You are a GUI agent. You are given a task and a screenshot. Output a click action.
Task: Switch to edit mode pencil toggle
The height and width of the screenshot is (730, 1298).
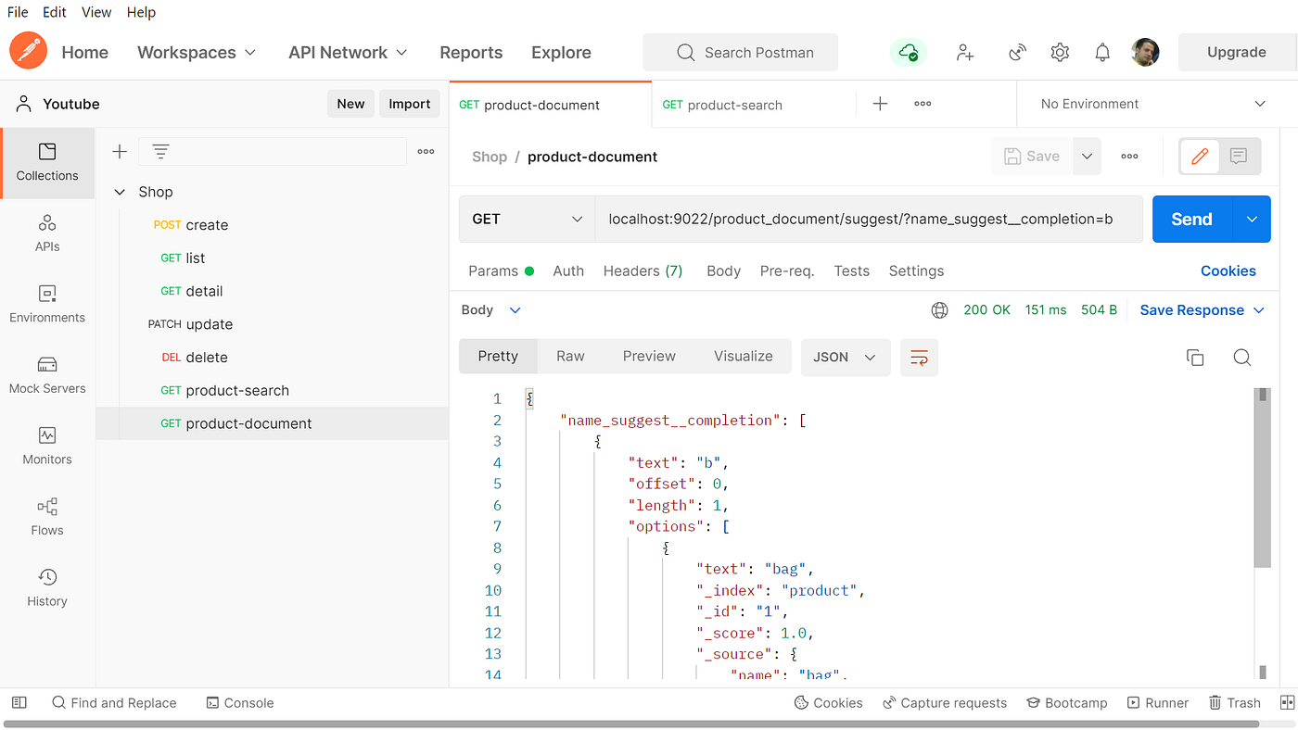[1200, 157]
